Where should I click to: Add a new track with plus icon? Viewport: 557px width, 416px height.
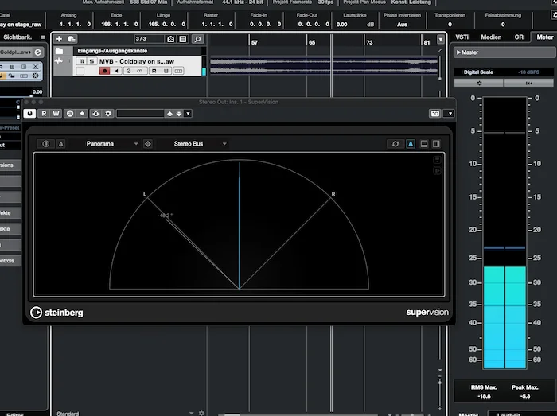(x=59, y=39)
